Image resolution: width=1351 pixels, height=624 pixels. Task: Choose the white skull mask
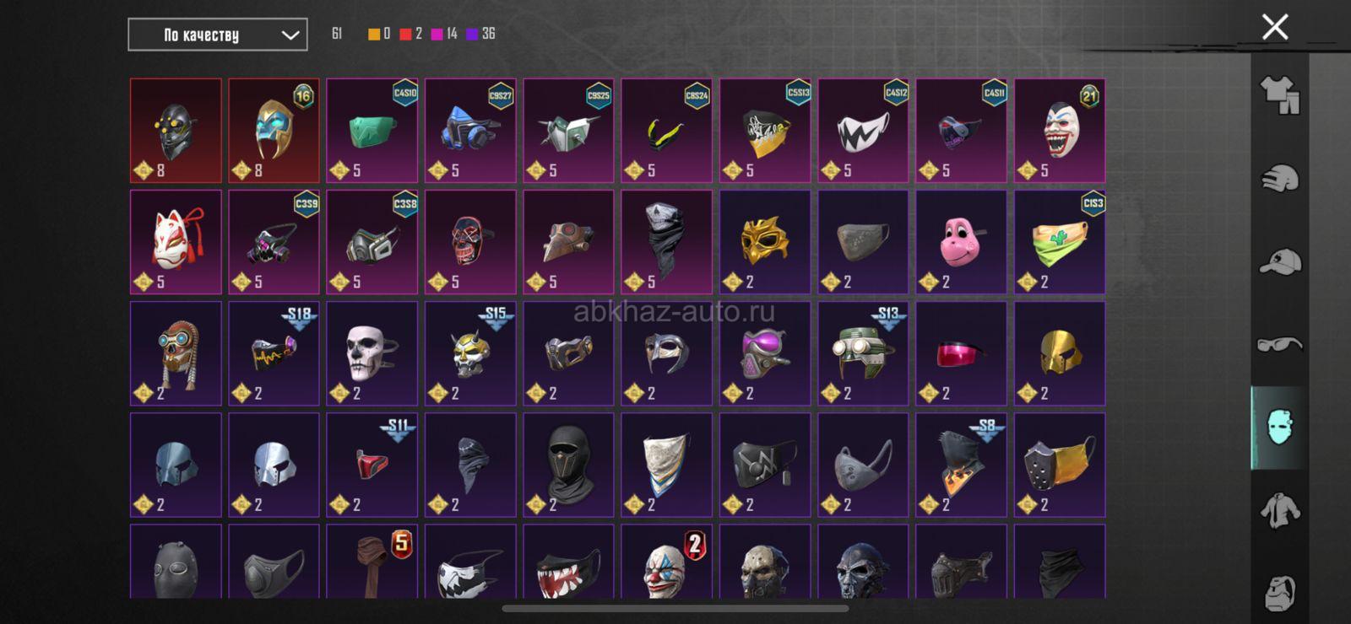coord(372,353)
